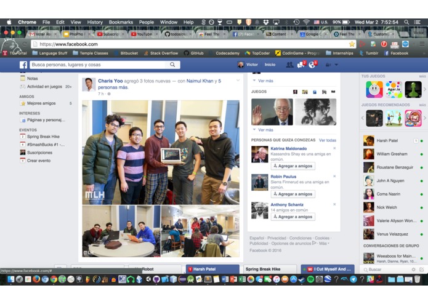The width and height of the screenshot is (428, 304).
Task: Open photo of group at round table
Action: click(121, 231)
